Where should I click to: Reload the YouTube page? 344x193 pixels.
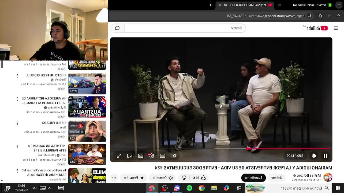320,16
